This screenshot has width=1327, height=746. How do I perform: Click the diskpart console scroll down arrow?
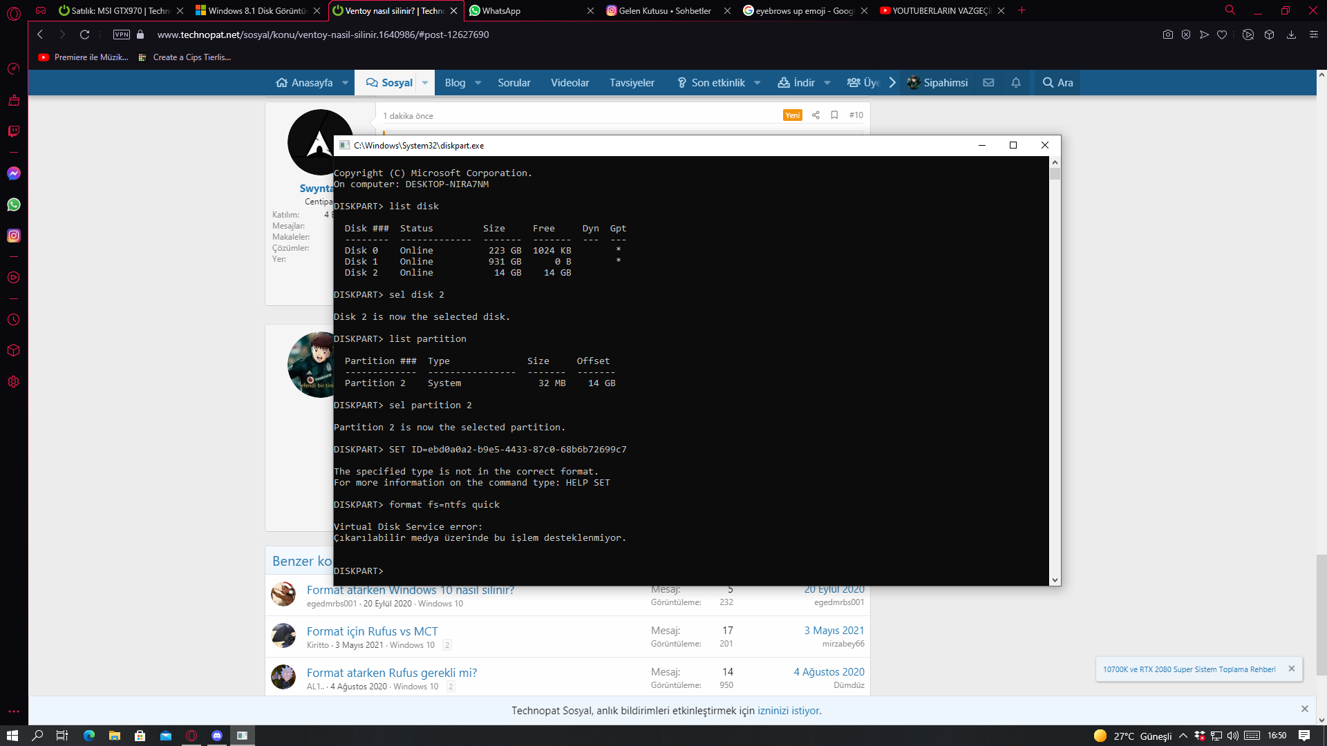click(1055, 580)
